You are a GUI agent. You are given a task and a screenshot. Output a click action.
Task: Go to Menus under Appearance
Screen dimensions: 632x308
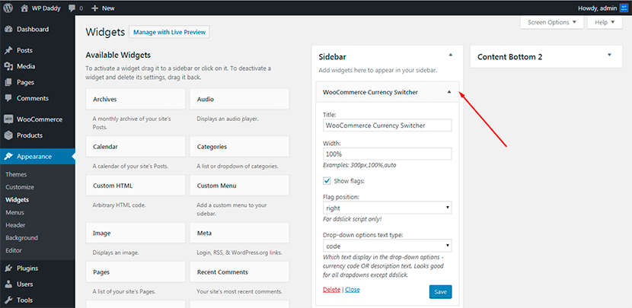point(15,212)
